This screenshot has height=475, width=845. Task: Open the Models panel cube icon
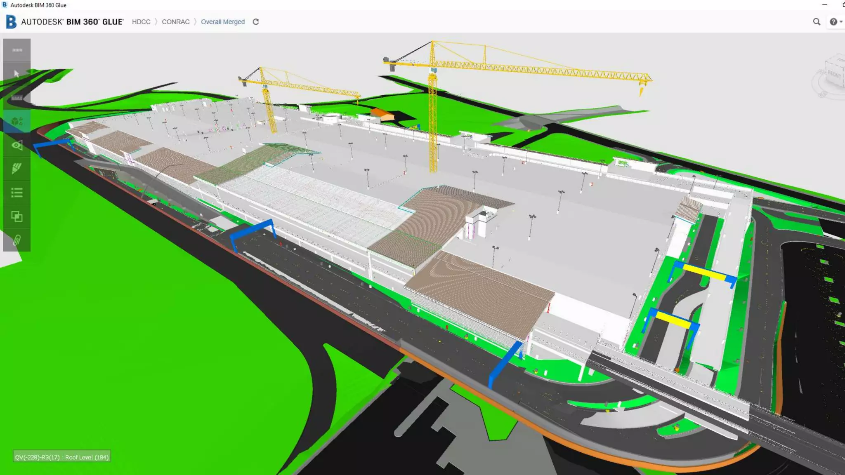click(17, 121)
